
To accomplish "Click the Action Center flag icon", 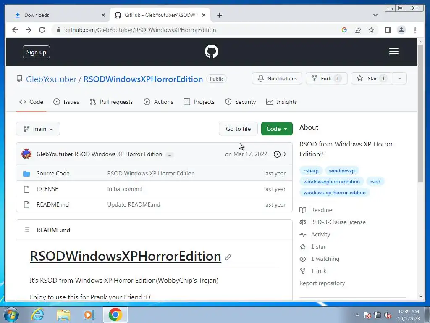I will point(367,315).
